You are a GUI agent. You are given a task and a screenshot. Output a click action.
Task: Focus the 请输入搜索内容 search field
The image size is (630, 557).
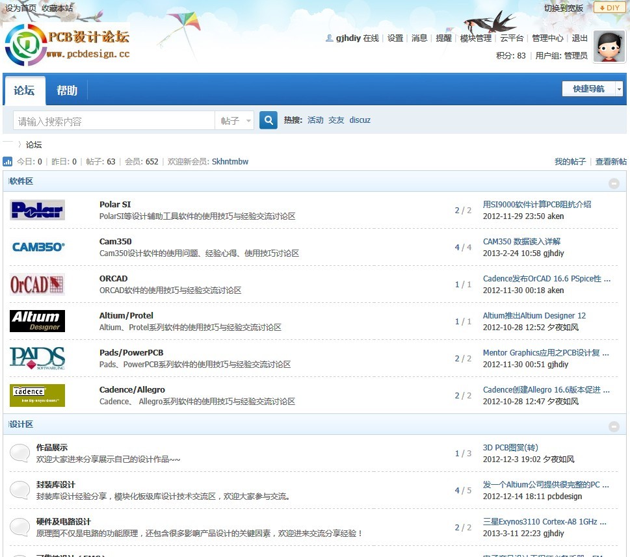click(x=114, y=120)
